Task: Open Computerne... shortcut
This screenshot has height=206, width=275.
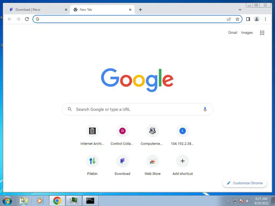Action: [153, 135]
